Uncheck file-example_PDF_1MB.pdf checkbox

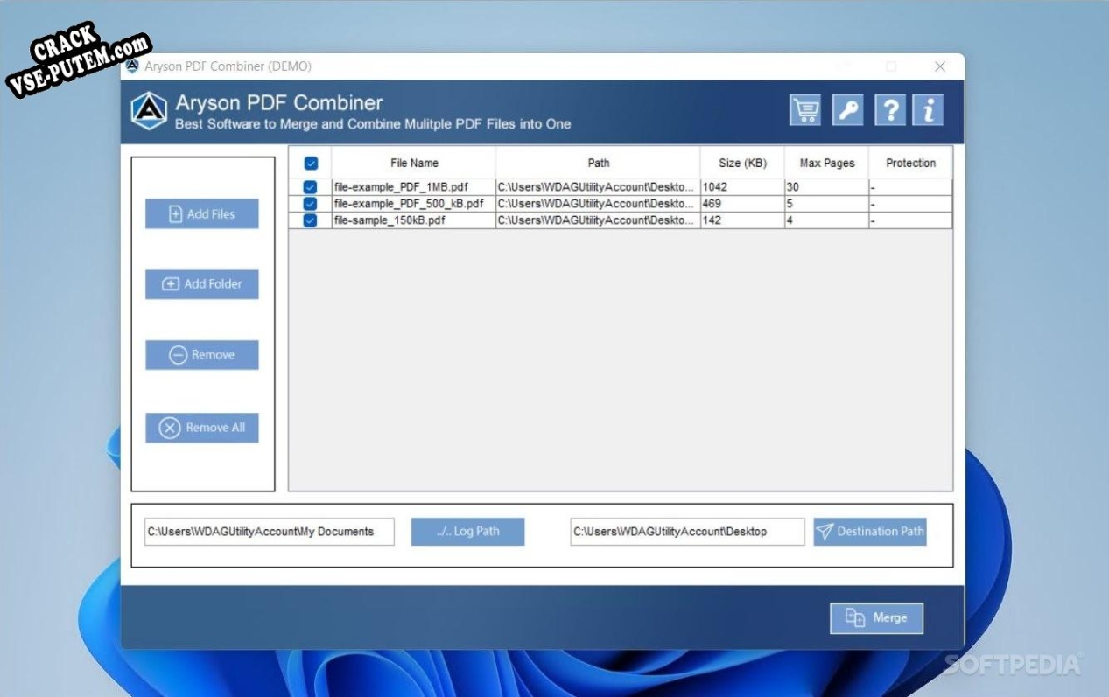click(310, 187)
